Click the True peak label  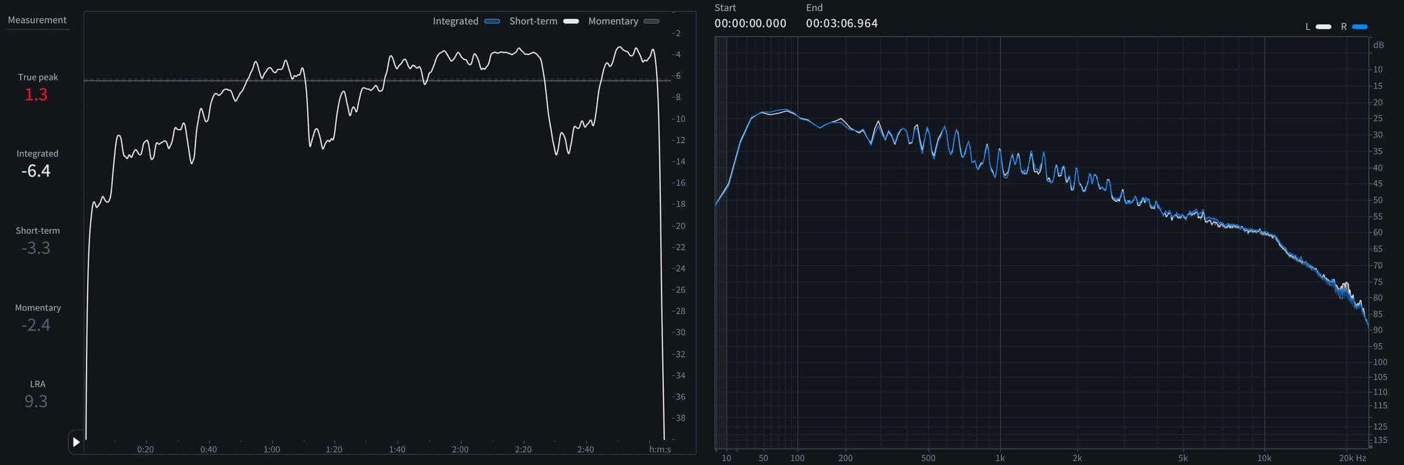pyautogui.click(x=38, y=77)
